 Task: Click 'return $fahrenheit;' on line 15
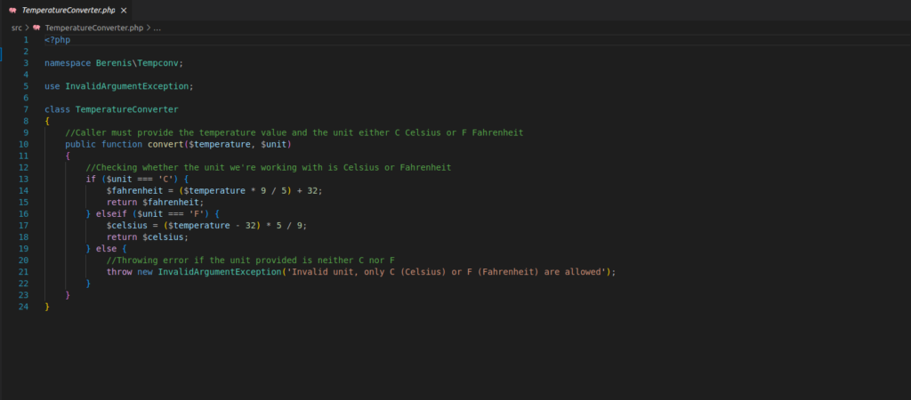[156, 203]
